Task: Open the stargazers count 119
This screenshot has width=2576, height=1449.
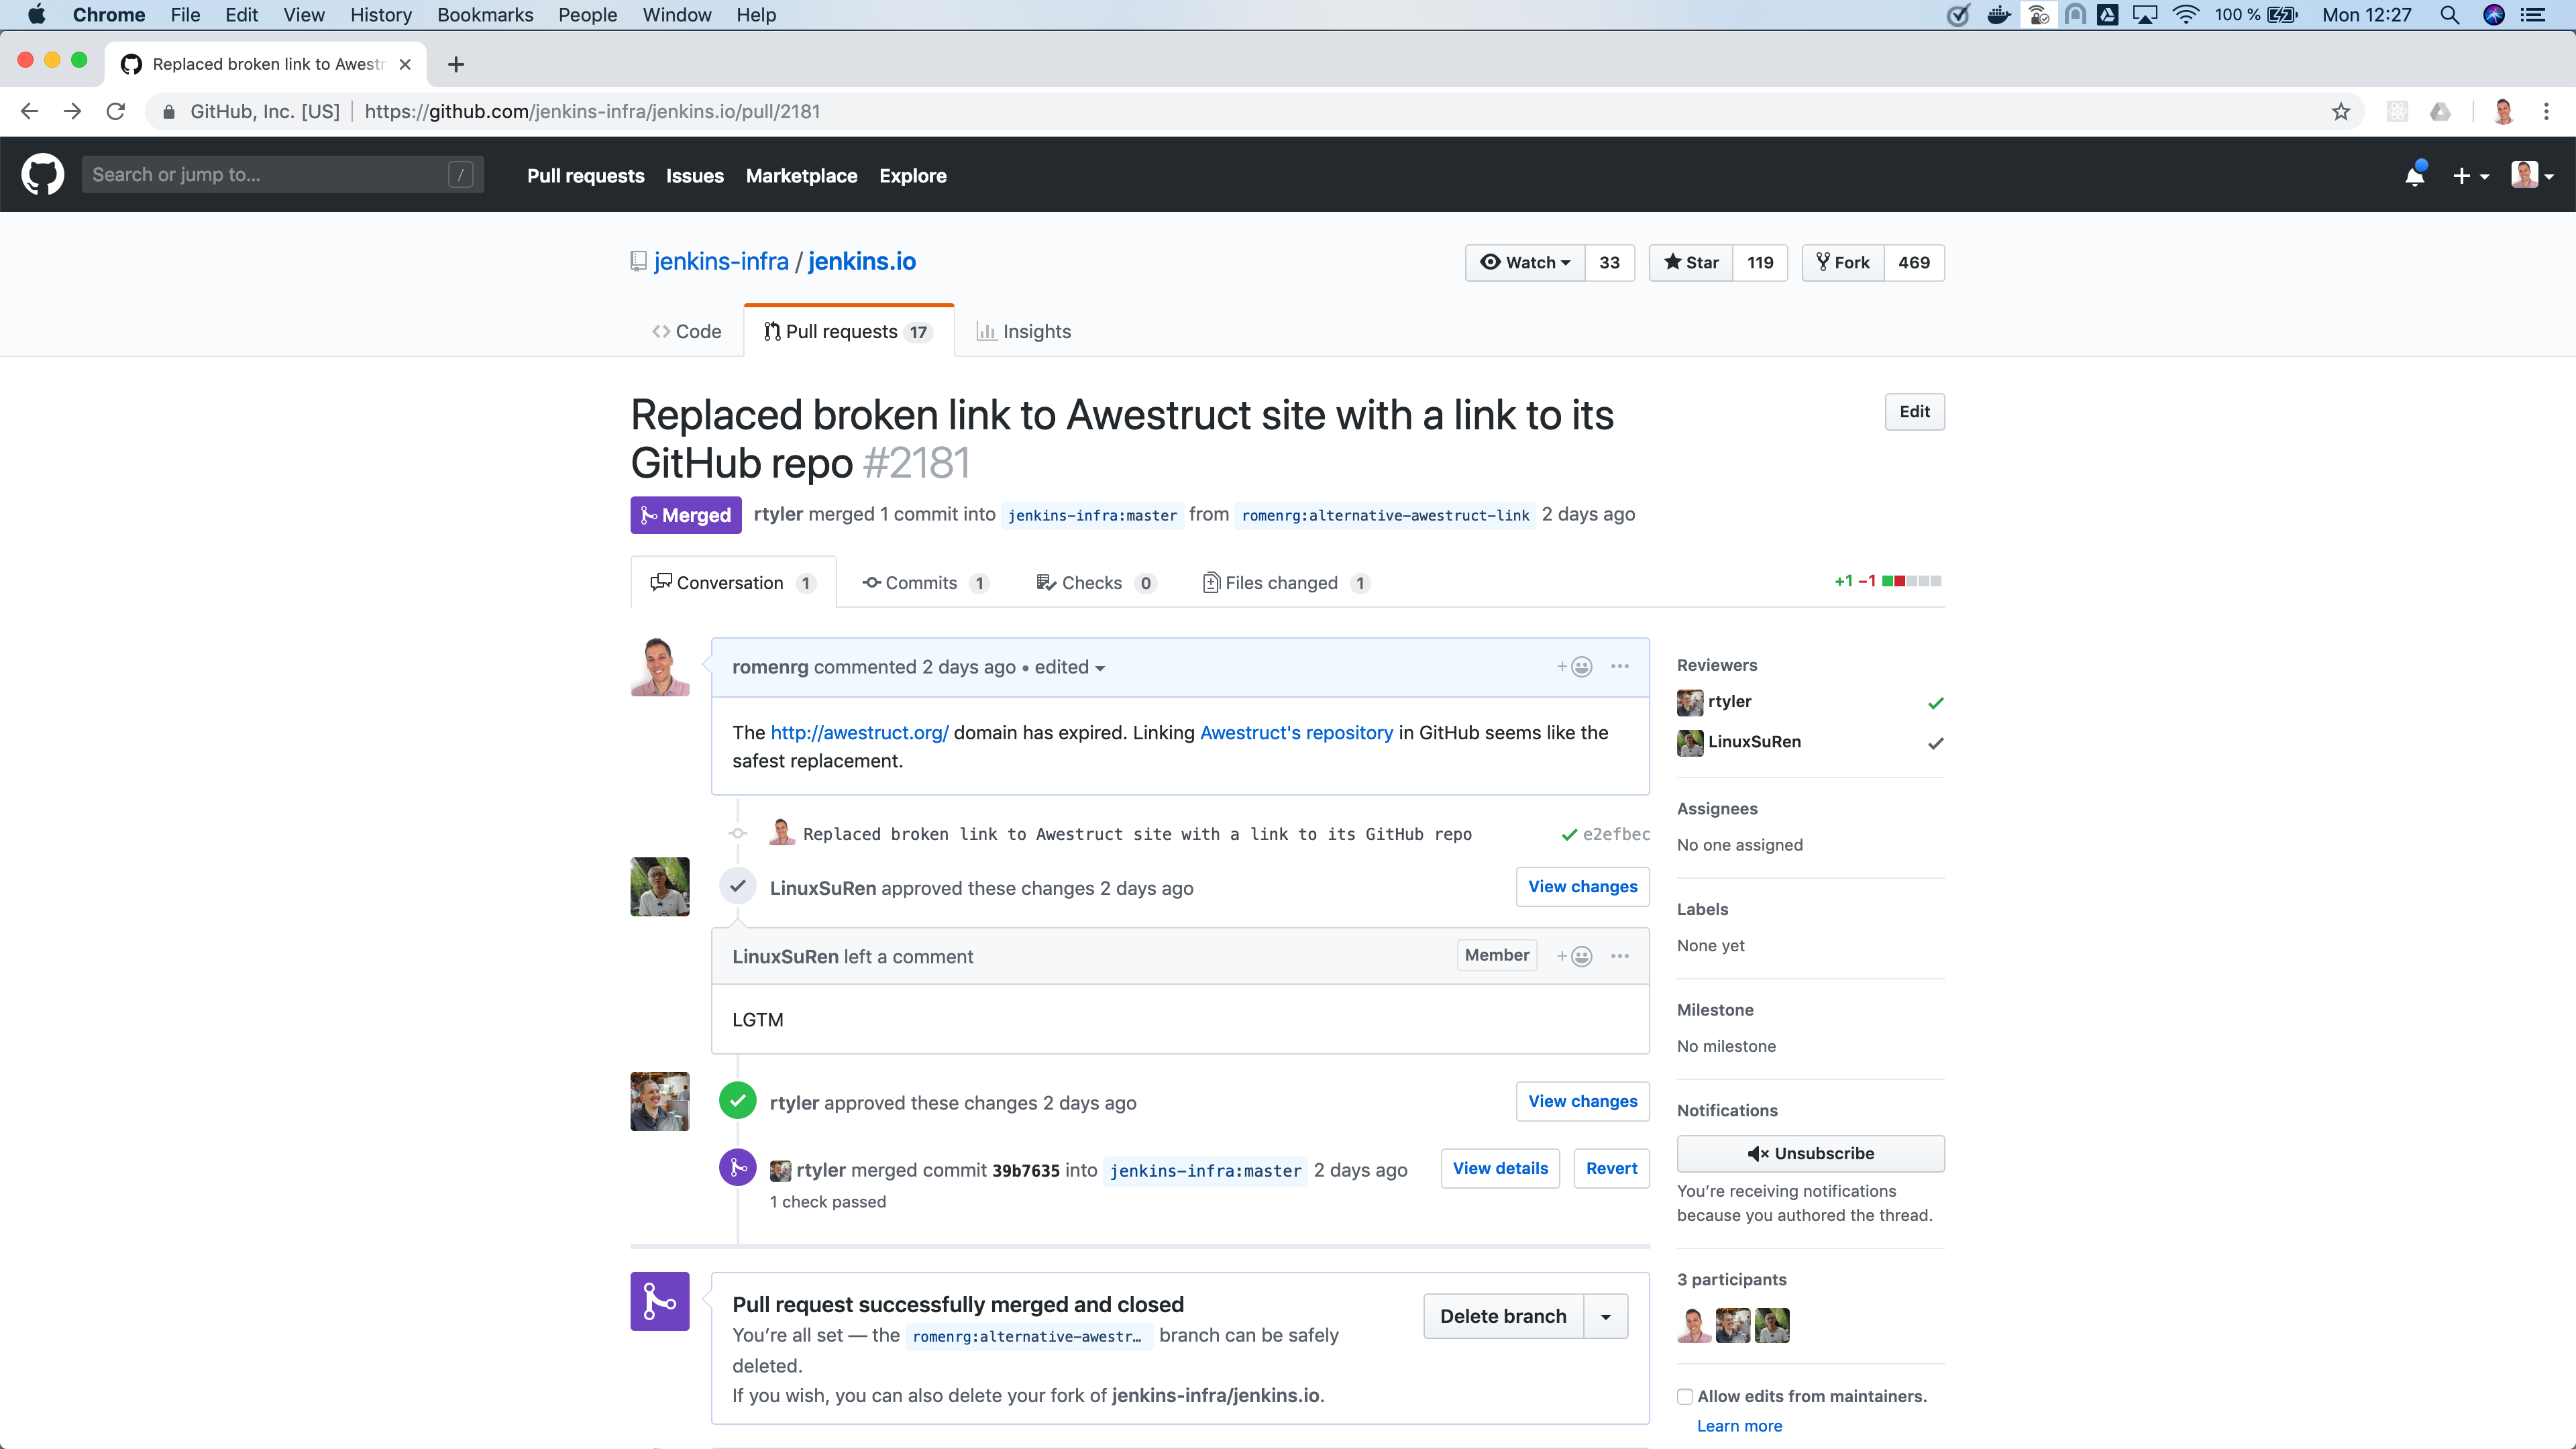Action: click(1760, 263)
